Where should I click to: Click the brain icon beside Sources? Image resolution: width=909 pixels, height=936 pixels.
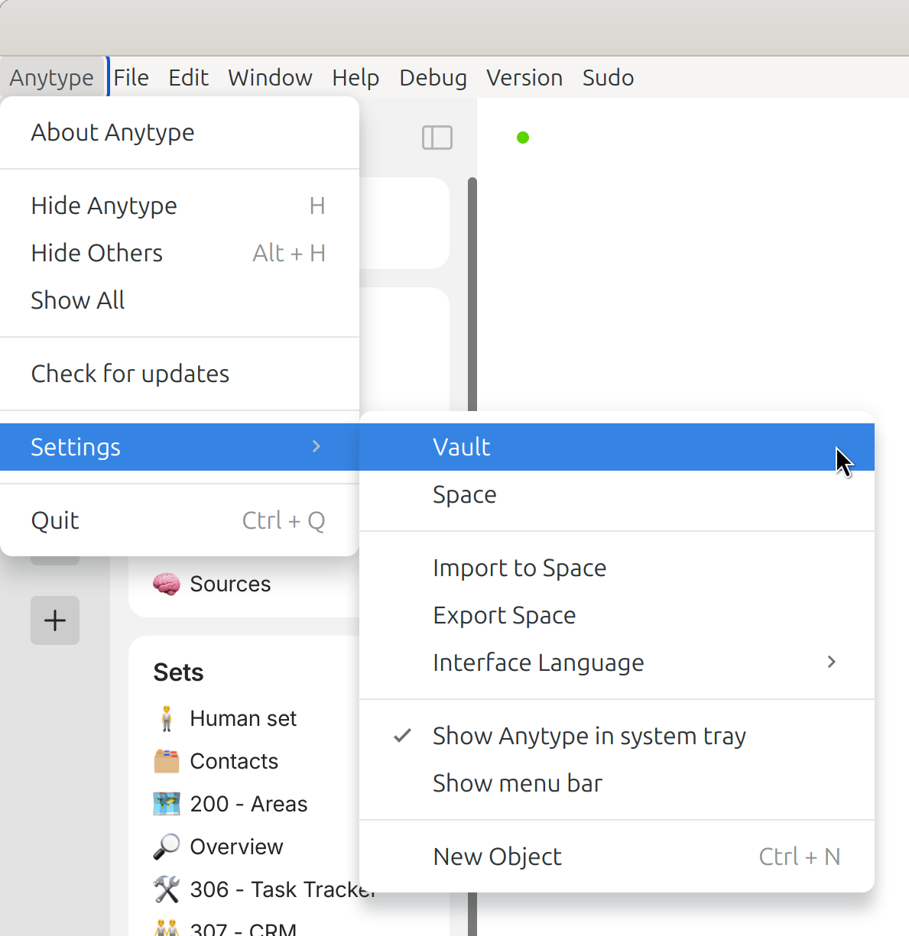tap(167, 584)
